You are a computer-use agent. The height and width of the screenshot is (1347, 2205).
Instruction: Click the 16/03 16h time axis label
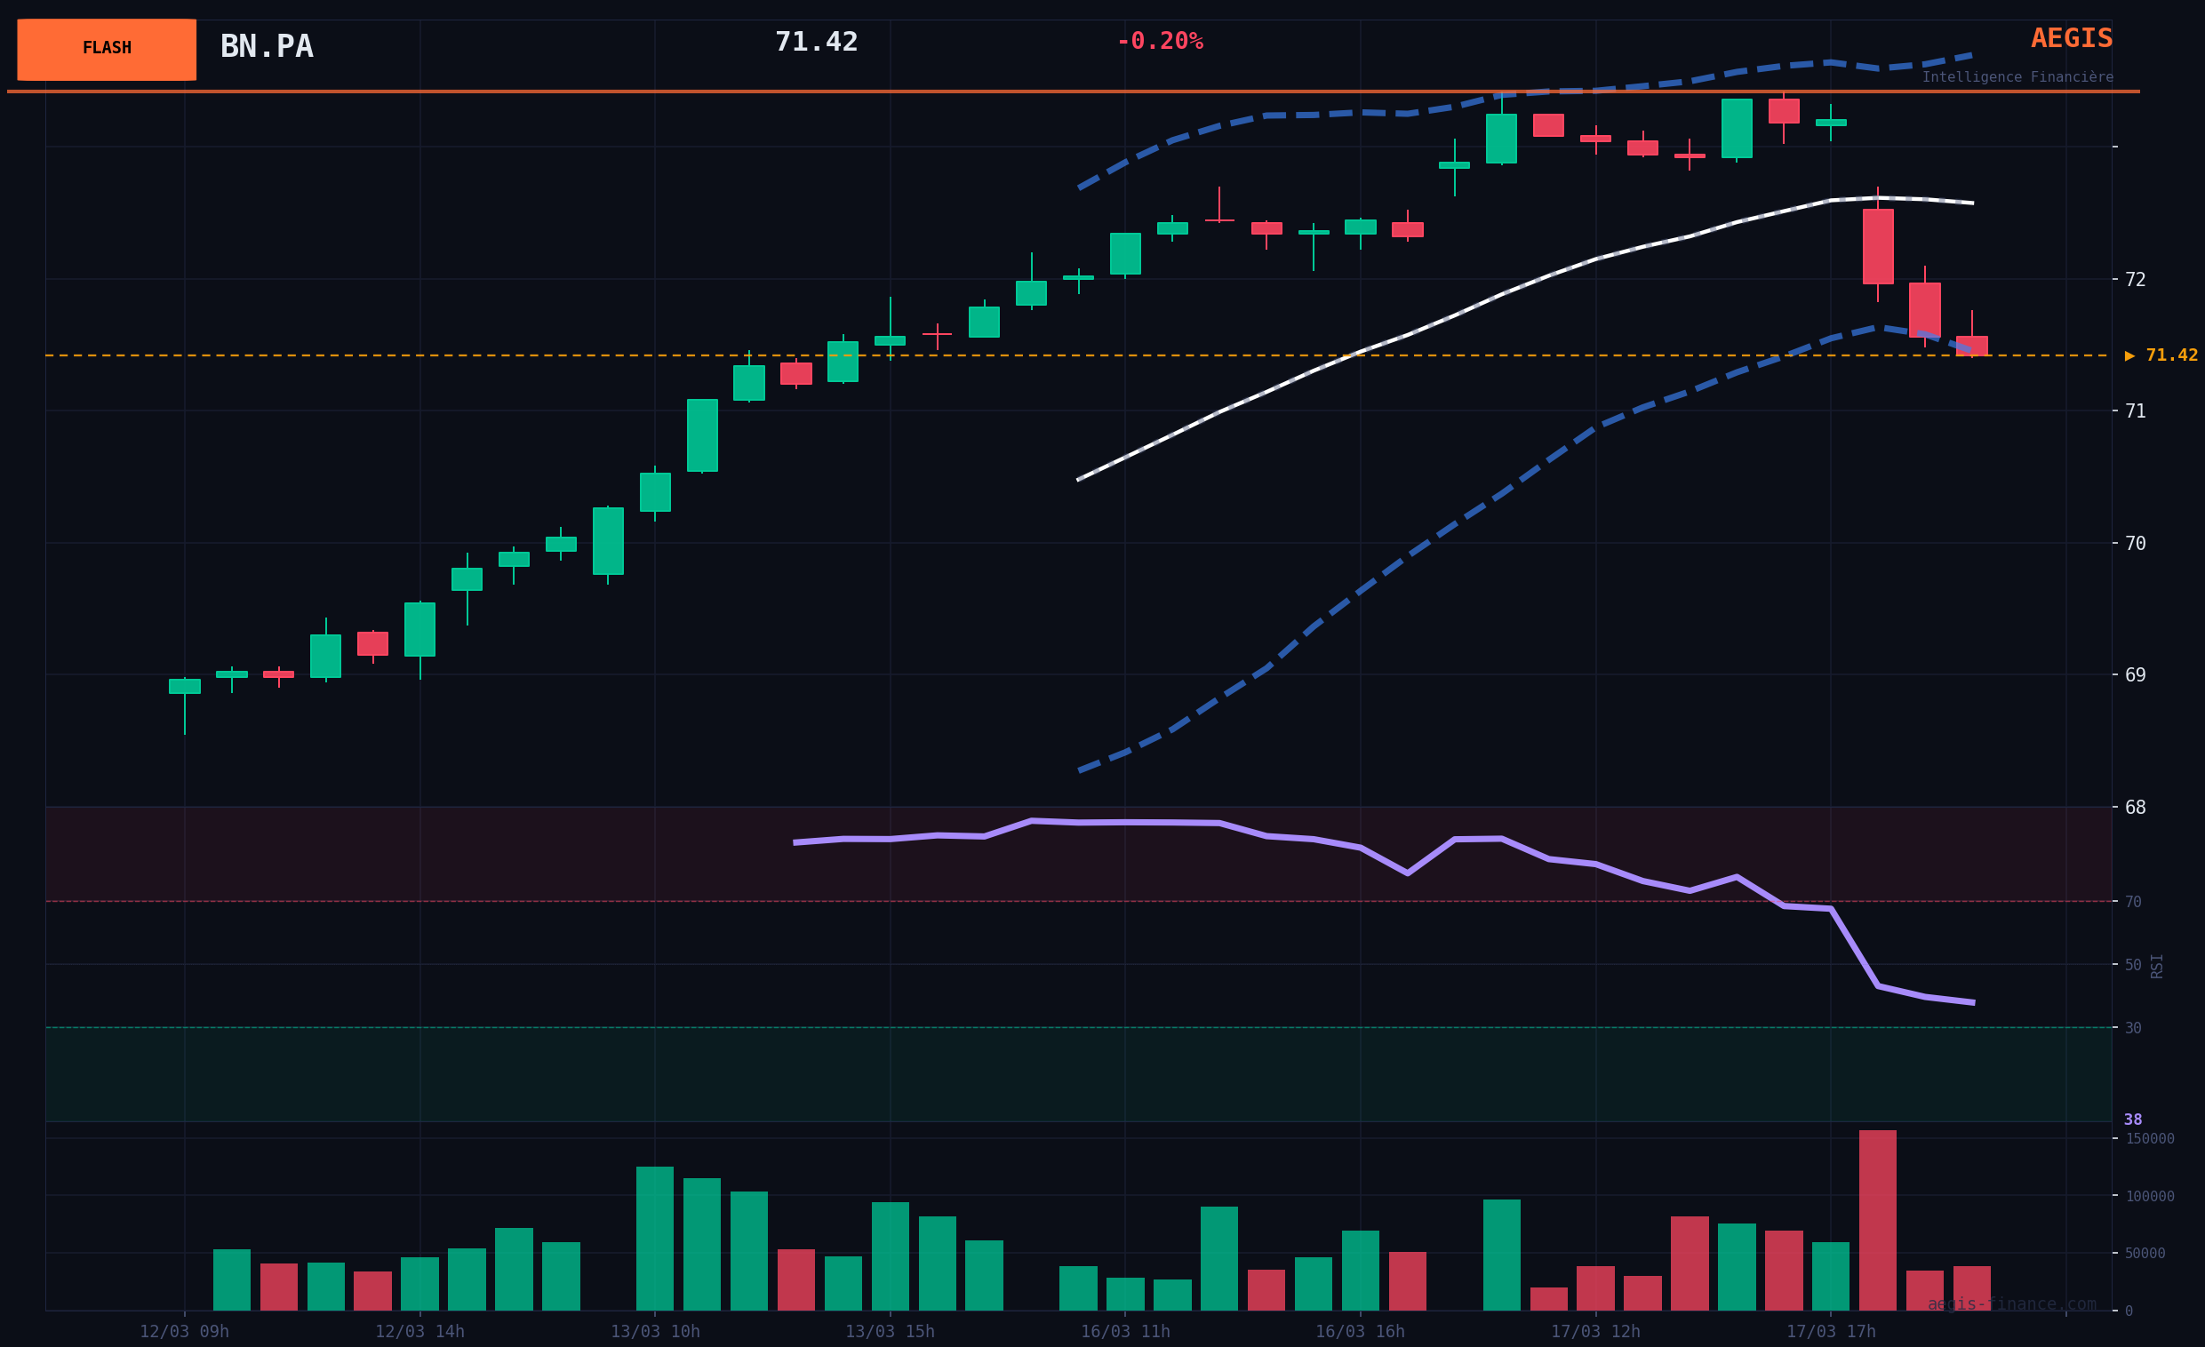[x=1359, y=1332]
